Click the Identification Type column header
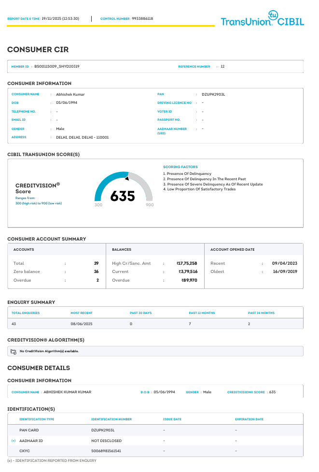The width and height of the screenshot is (319, 472). pos(37,419)
